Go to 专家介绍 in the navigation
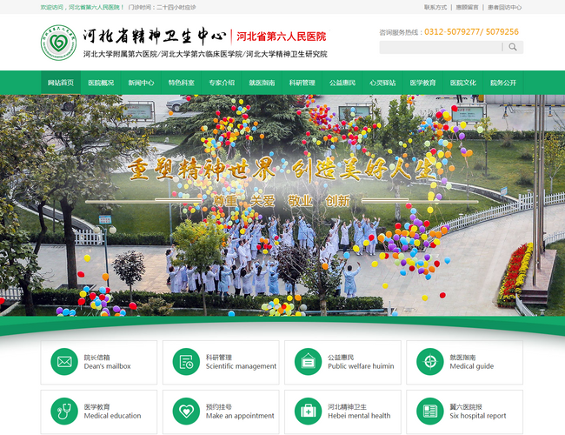Viewport: 565px width, 435px height. (x=222, y=83)
